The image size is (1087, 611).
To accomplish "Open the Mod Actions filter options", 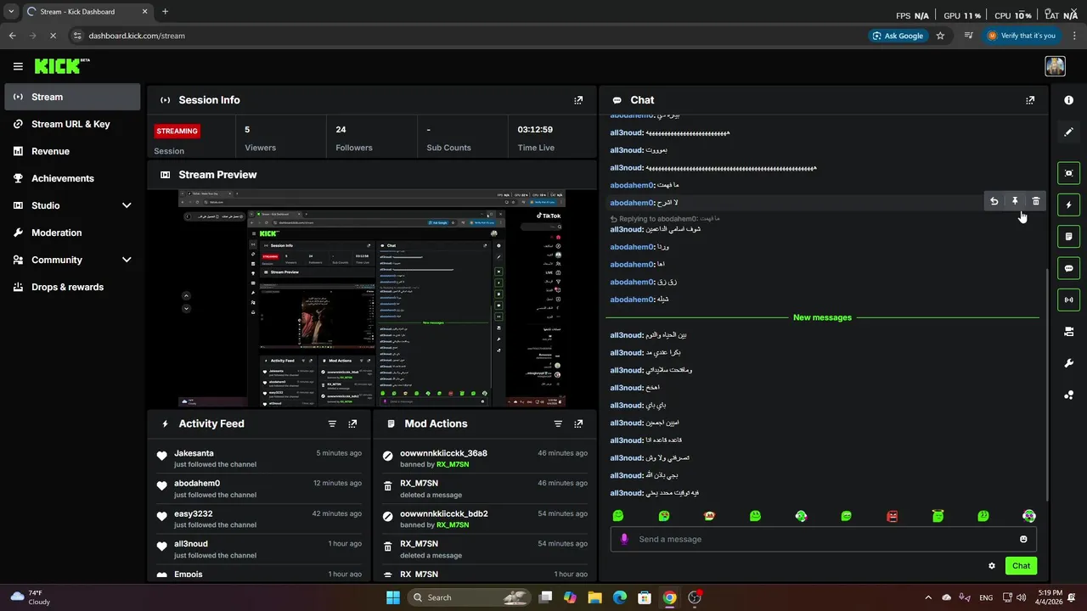I will [558, 423].
